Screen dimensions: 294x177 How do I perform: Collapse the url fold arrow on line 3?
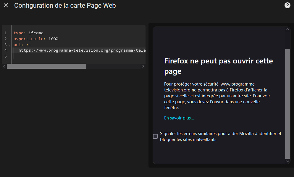9,45
